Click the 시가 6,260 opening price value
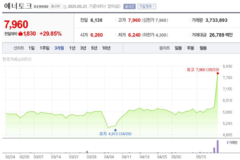The width and height of the screenshot is (240, 160). pos(97,35)
